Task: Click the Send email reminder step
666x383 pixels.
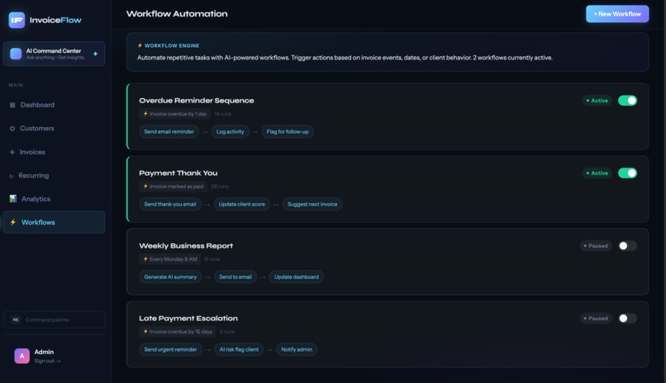Action: coord(169,131)
